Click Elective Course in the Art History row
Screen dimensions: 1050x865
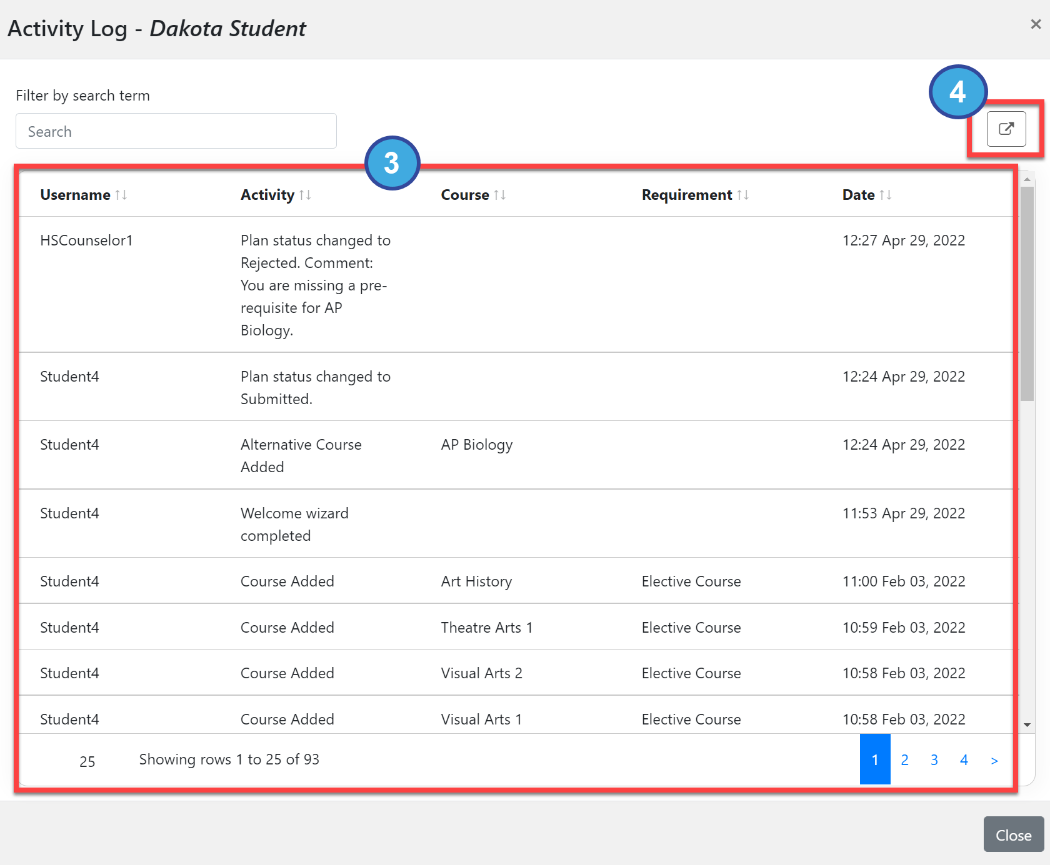point(691,581)
